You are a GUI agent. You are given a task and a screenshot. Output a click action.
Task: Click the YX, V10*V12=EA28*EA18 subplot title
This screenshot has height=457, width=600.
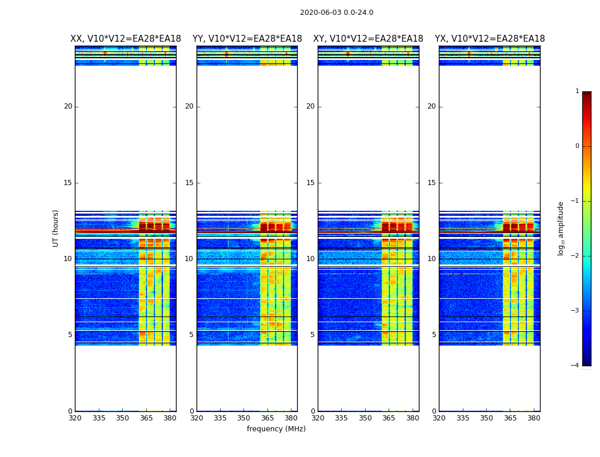[490, 39]
